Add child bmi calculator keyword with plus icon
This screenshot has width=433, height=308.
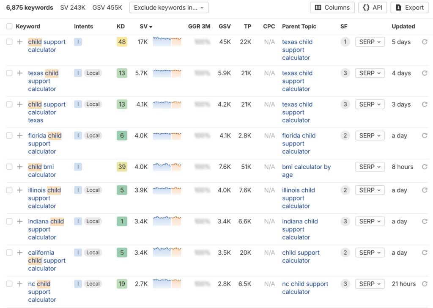[x=19, y=167]
